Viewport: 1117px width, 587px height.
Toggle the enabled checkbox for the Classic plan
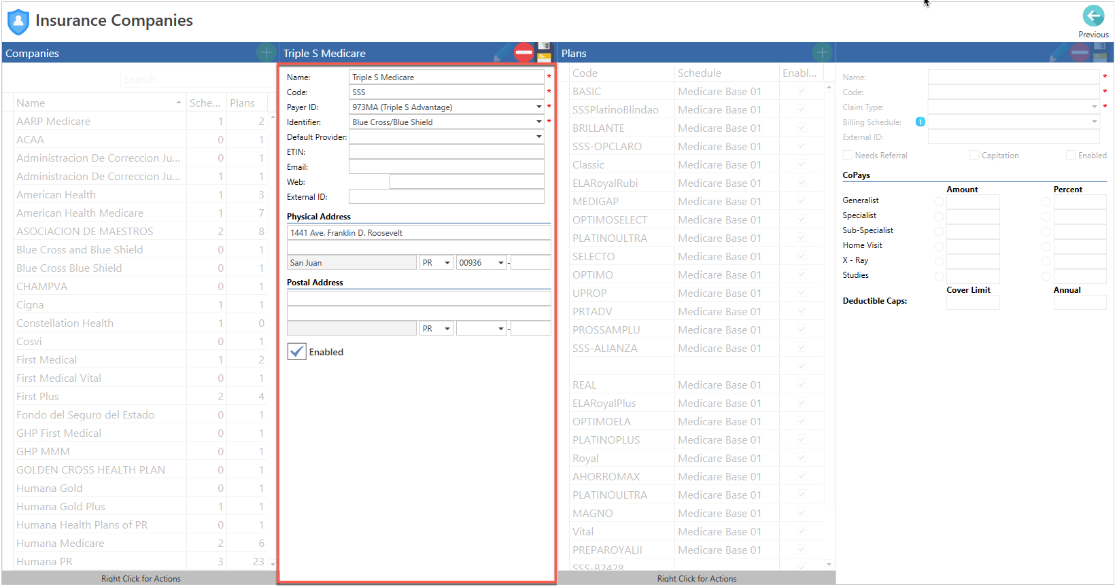click(802, 164)
